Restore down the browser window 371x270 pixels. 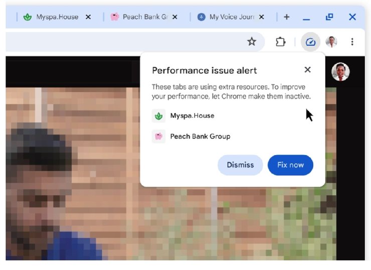tap(329, 17)
